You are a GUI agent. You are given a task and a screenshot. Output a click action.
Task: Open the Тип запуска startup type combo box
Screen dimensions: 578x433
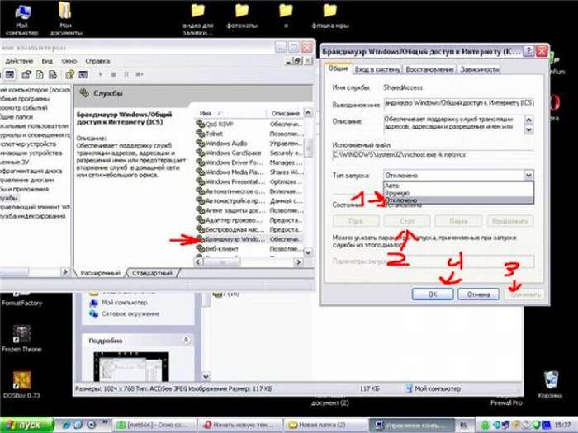458,175
